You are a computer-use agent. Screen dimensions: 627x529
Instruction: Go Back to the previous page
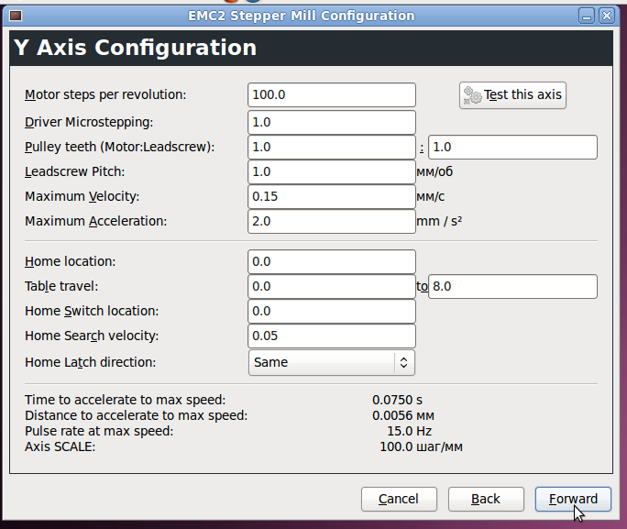(x=486, y=499)
